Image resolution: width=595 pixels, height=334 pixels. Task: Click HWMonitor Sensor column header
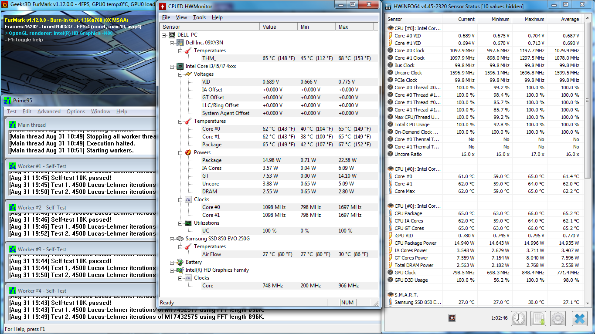210,27
